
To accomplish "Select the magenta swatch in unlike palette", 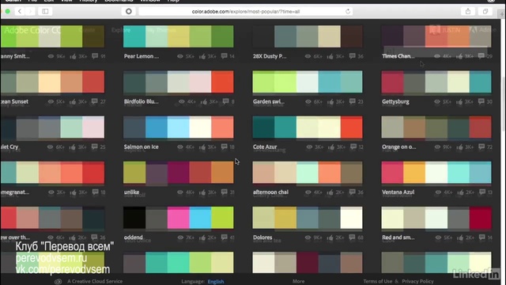I will point(178,173).
